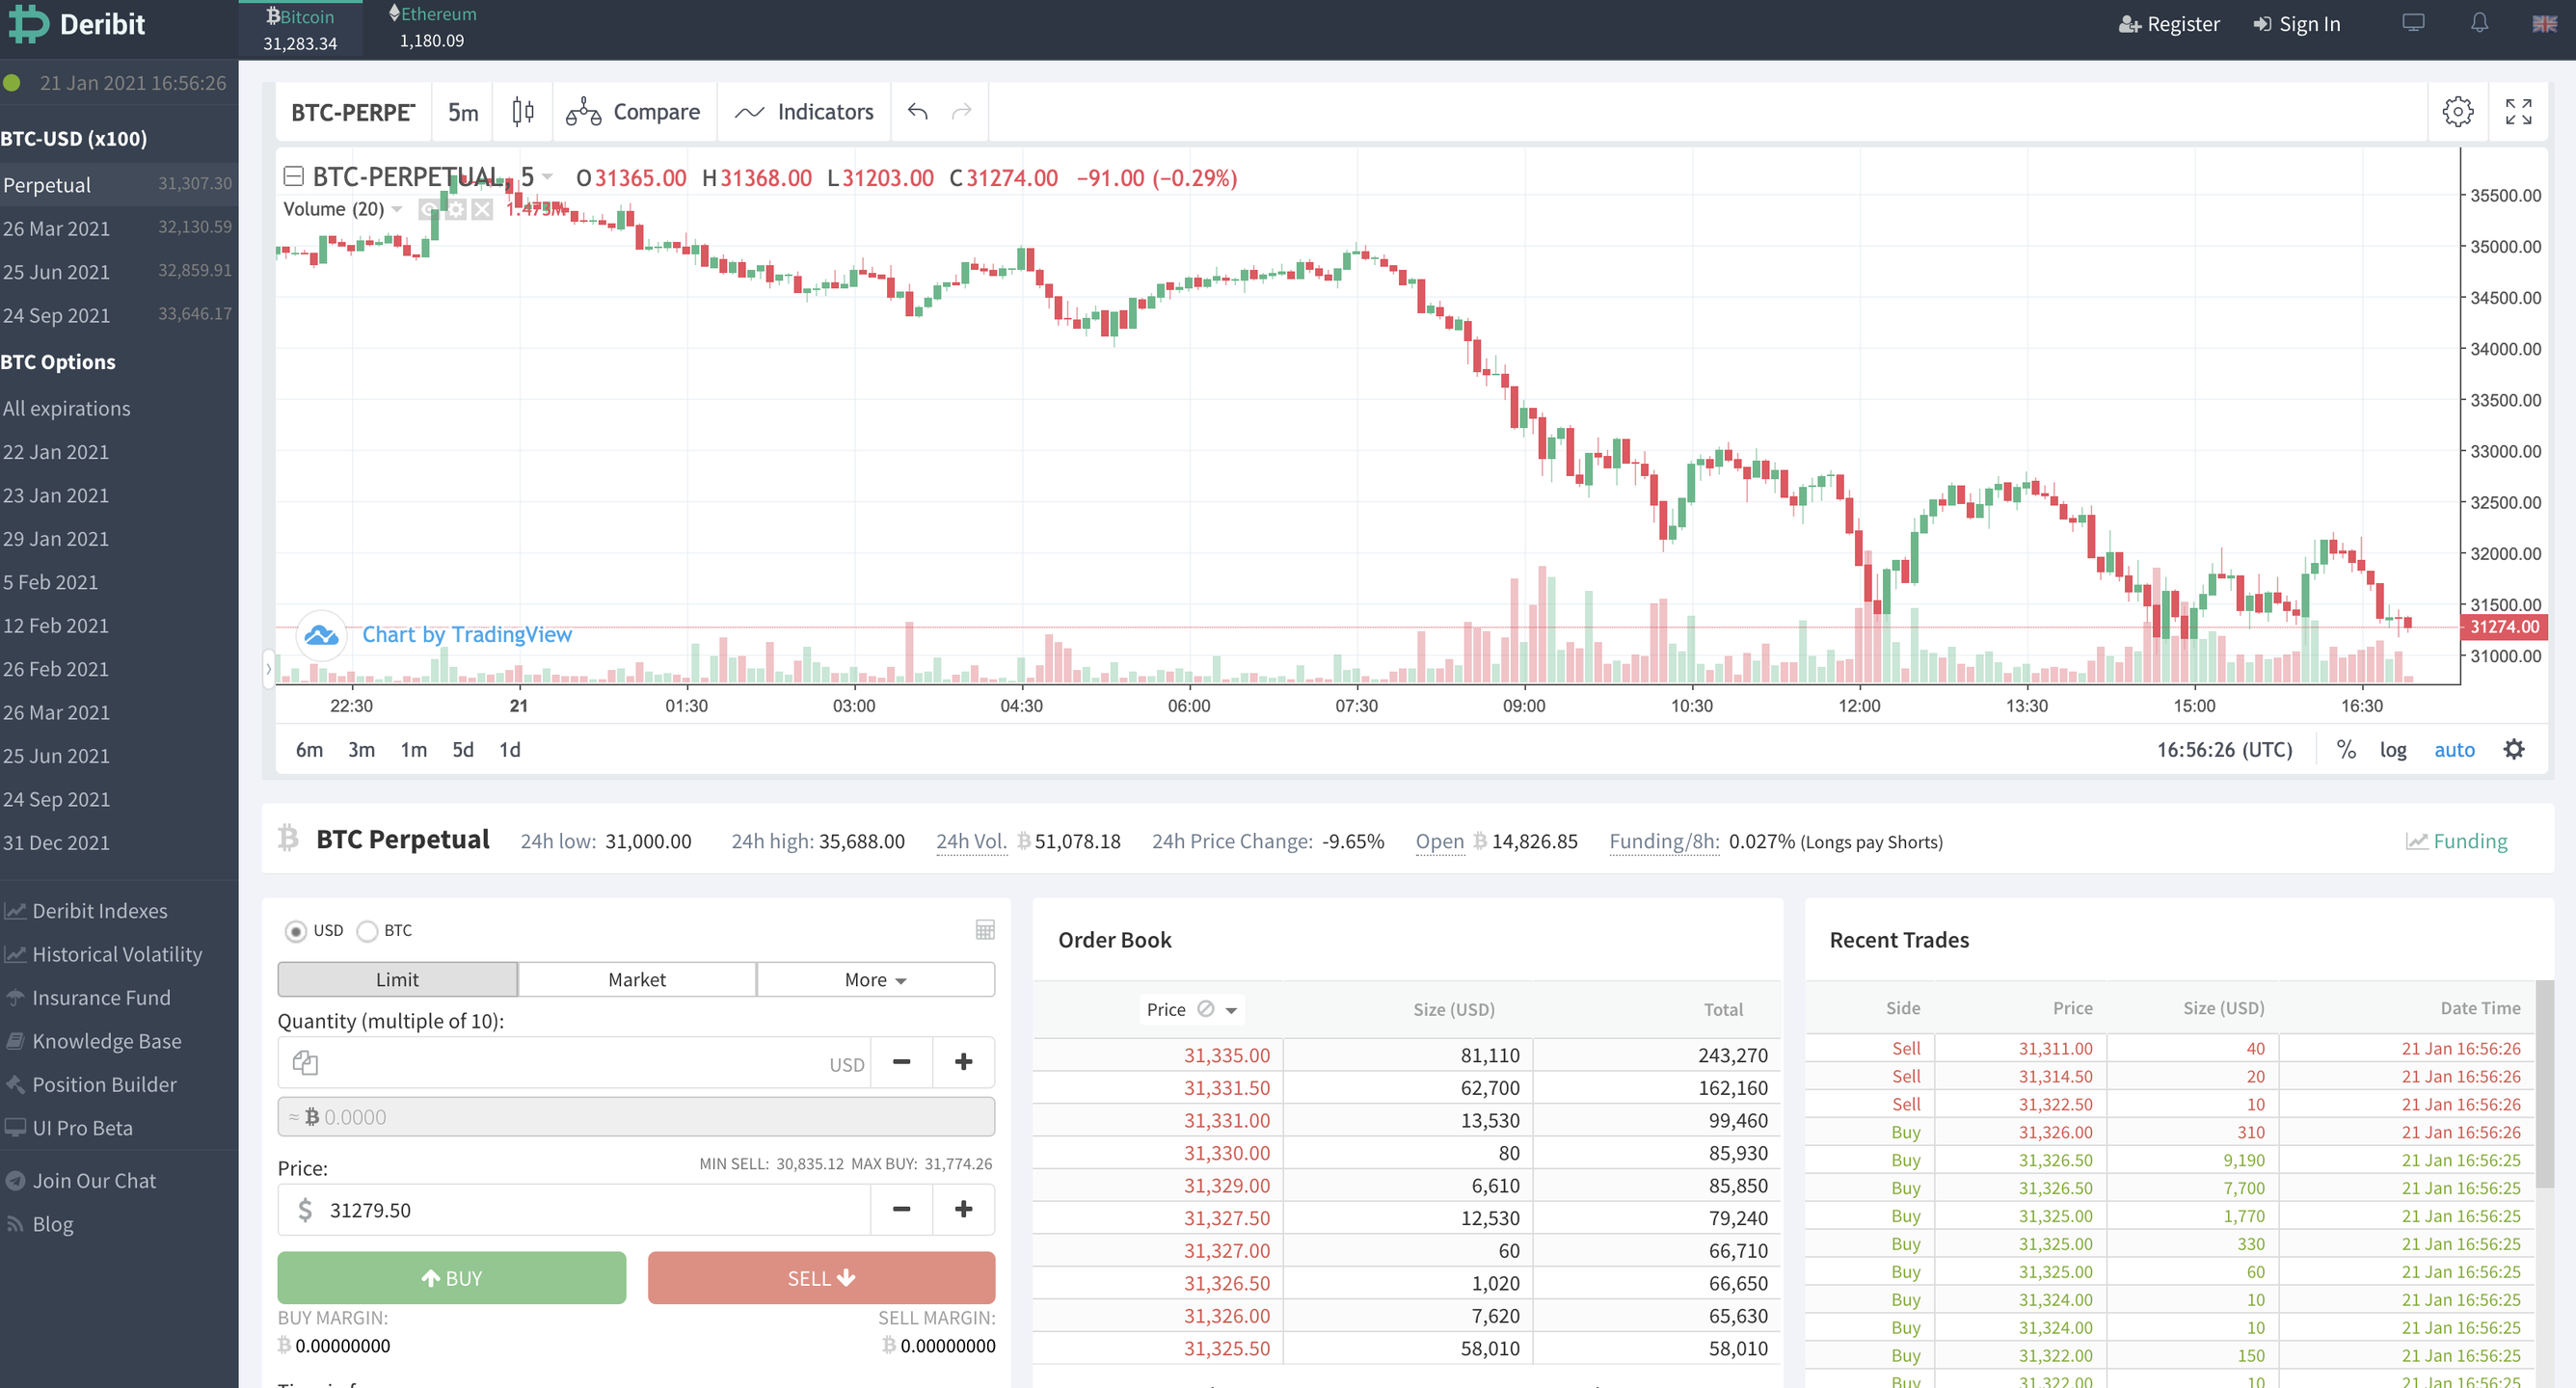Open the notifications bell icon
This screenshot has width=2576, height=1388.
2479,23
